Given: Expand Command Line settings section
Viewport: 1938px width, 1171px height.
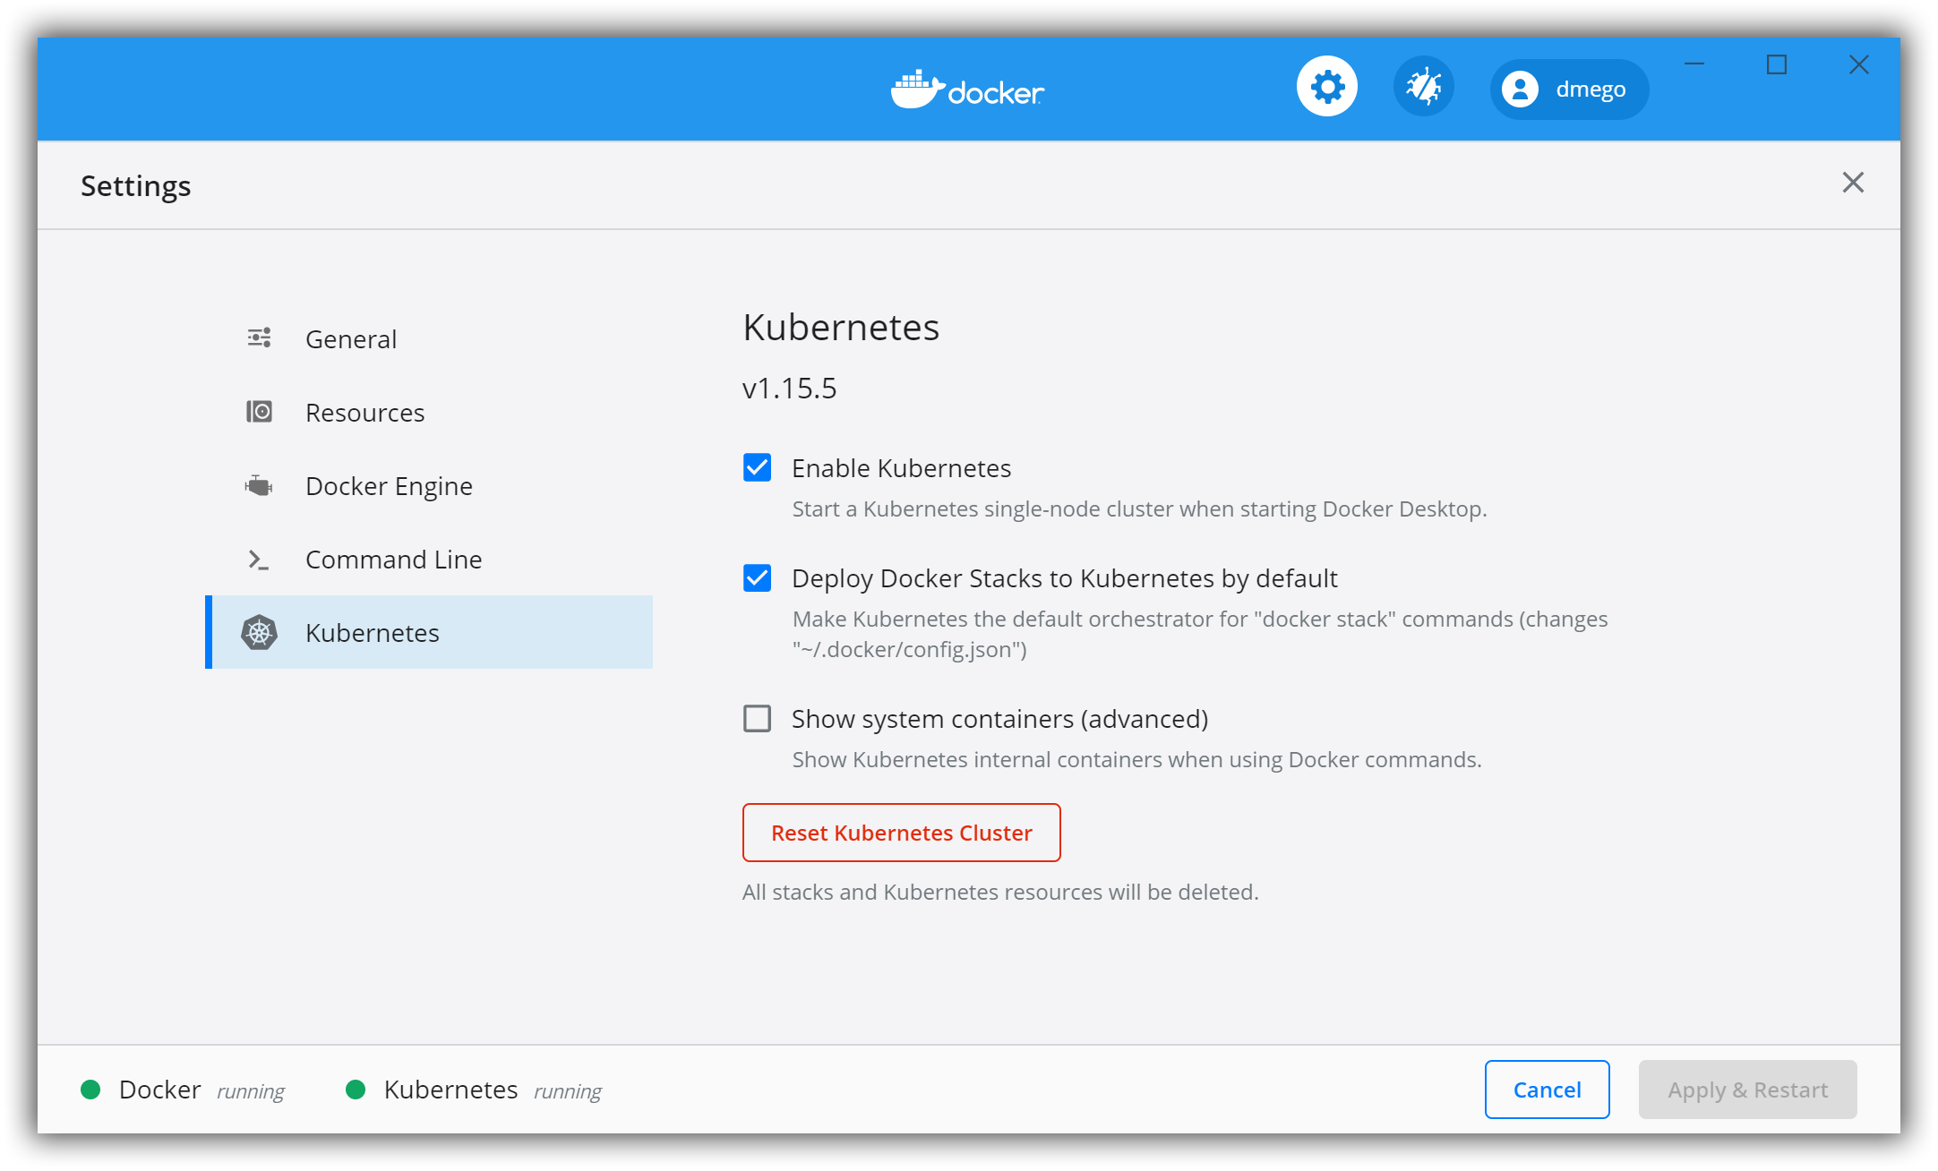Looking at the screenshot, I should pyautogui.click(x=393, y=560).
